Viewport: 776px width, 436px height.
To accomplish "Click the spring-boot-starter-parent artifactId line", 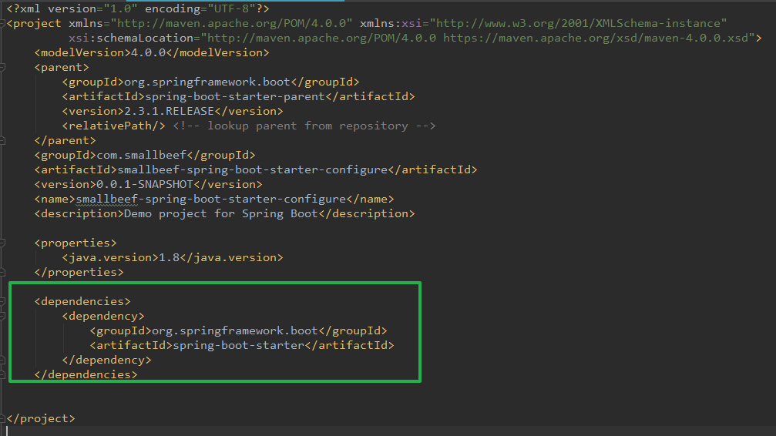I will (239, 96).
